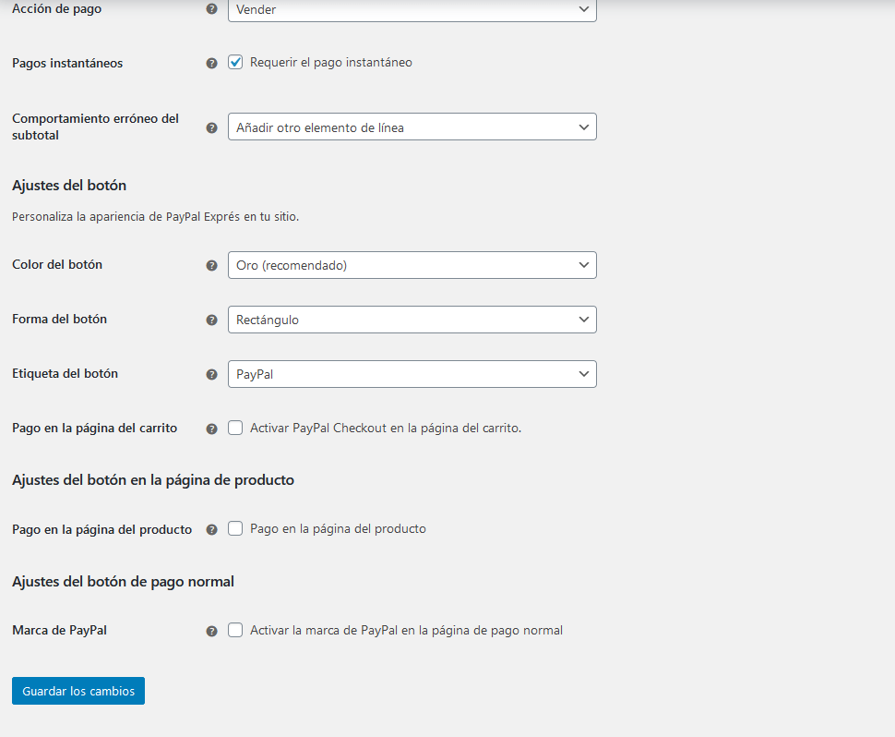This screenshot has width=895, height=737.
Task: Click help icon for Color del botón
Action: pos(212,266)
